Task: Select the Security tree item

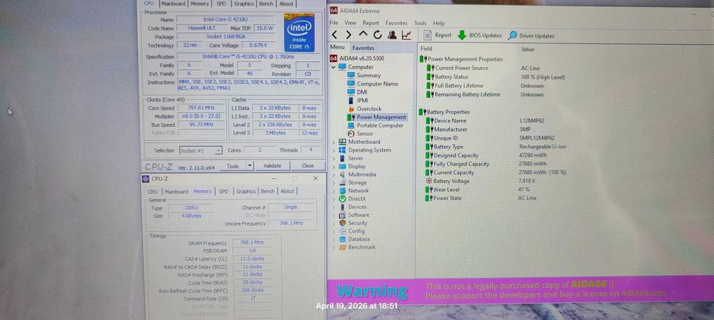Action: [x=353, y=223]
